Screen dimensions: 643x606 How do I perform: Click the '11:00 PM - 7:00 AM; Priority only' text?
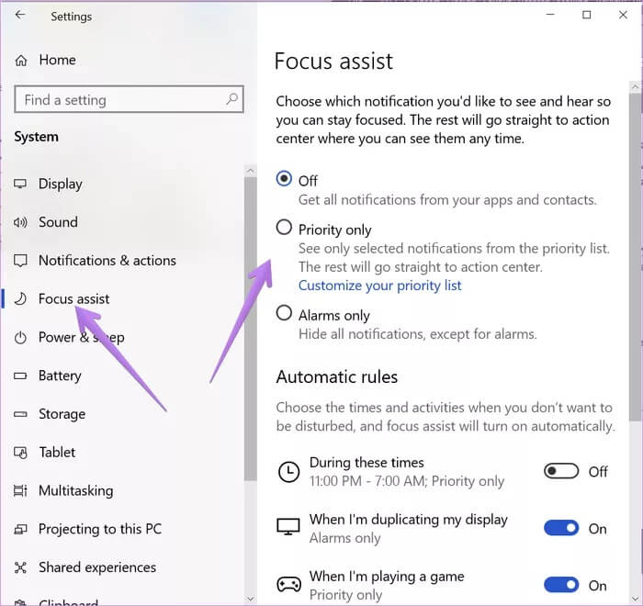(x=407, y=481)
